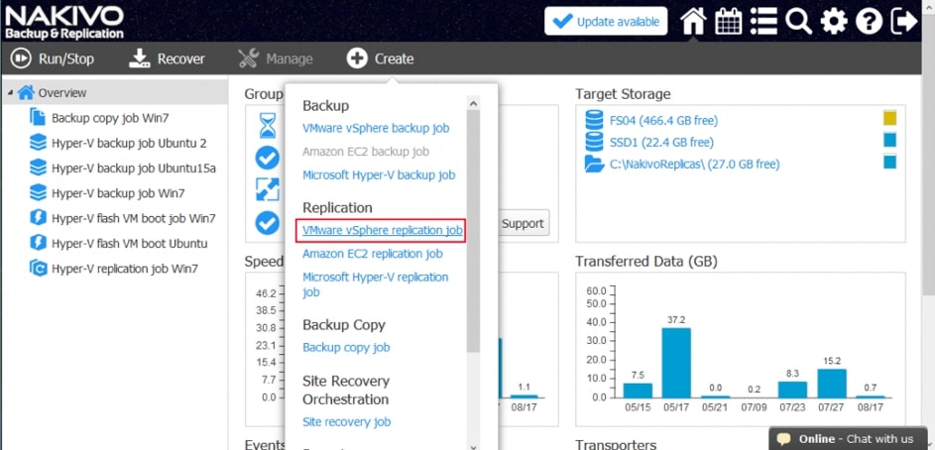The height and width of the screenshot is (450, 935).
Task: Click the Home dashboard icon
Action: click(693, 21)
